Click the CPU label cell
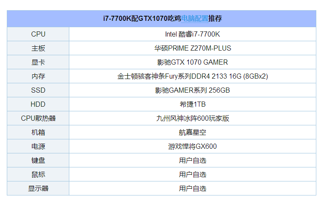321x201 pixels. (38, 34)
